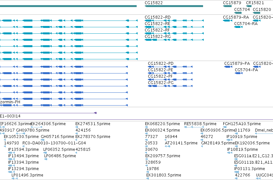
Task: Select protein CG5704-PA
Action: (246, 70)
